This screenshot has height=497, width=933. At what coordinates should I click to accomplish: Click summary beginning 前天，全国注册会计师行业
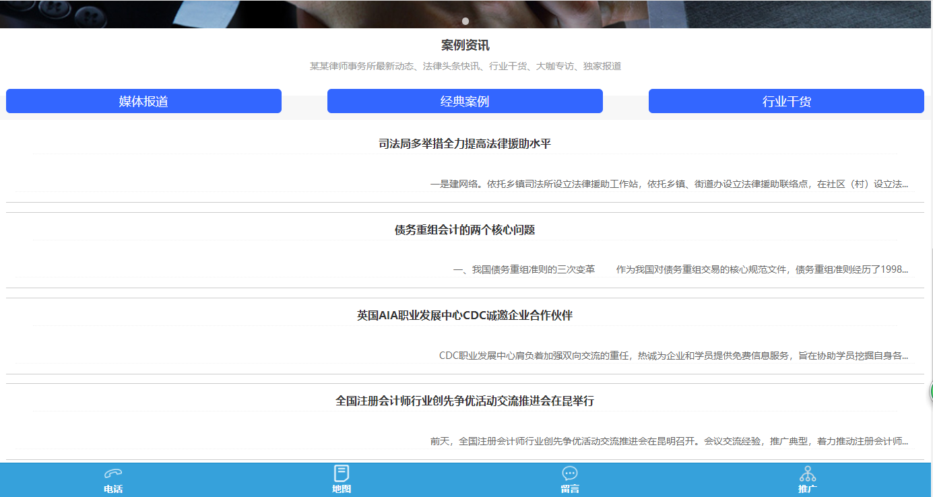tap(669, 442)
